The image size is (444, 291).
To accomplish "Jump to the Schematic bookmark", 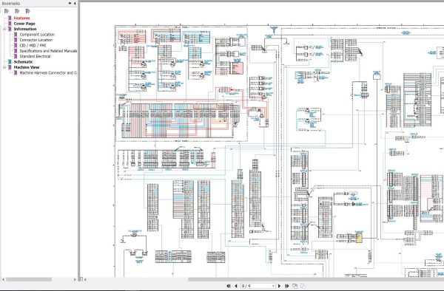I will click(x=23, y=62).
